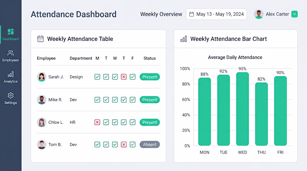Viewport: 307px width, 171px height.
Task: Toggle Tom B.'s Monday attendance checkbox
Action: click(97, 144)
